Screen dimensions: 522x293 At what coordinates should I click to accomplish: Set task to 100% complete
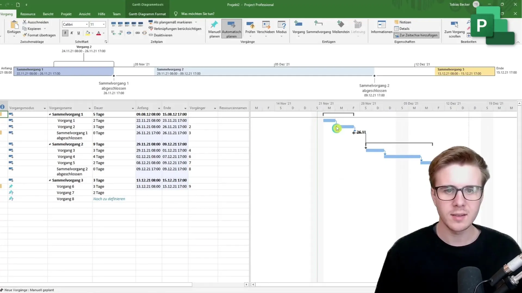(x=141, y=24)
